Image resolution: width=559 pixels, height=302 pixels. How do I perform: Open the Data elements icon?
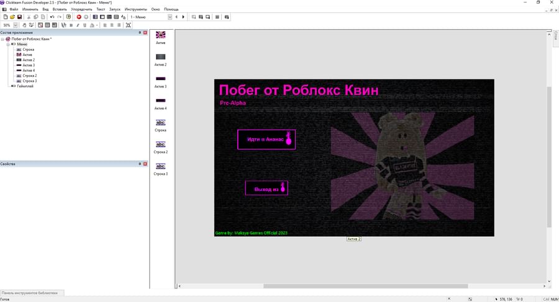(124, 17)
